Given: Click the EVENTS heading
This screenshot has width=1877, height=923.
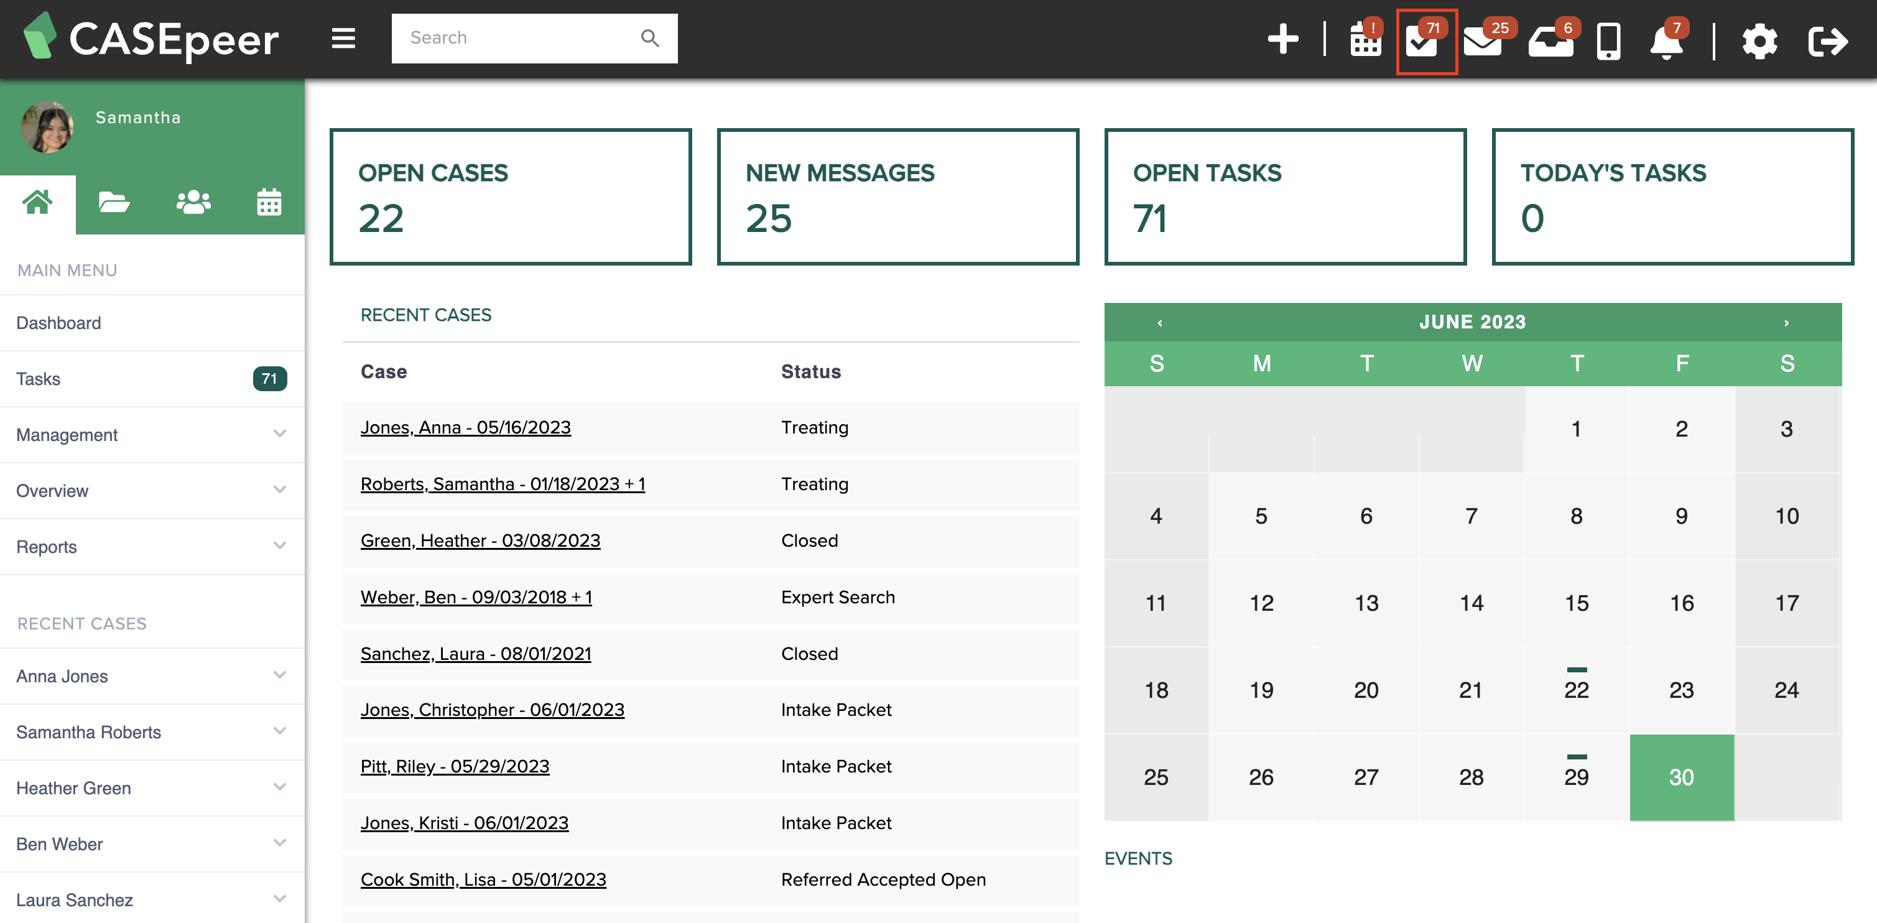Looking at the screenshot, I should [1138, 859].
